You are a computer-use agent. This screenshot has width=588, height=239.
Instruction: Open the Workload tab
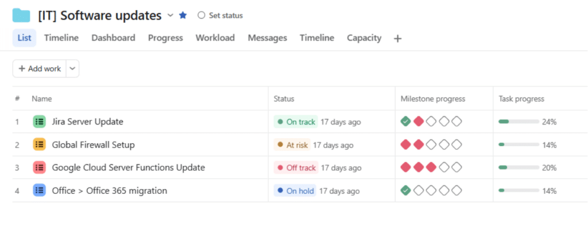point(215,38)
